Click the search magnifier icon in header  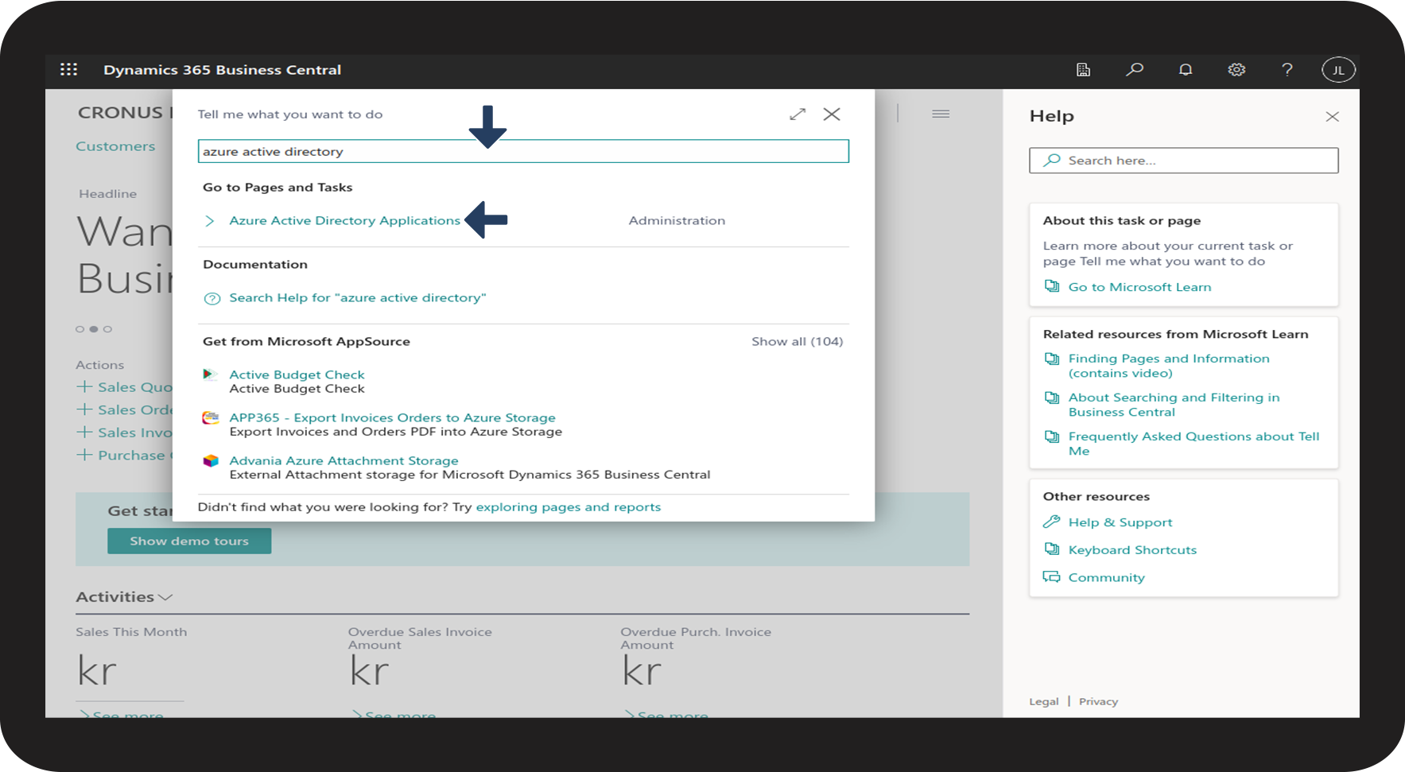[x=1135, y=70]
